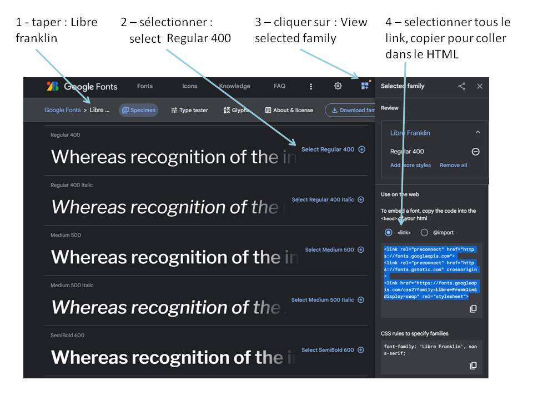Open the theme settings icon

(338, 86)
